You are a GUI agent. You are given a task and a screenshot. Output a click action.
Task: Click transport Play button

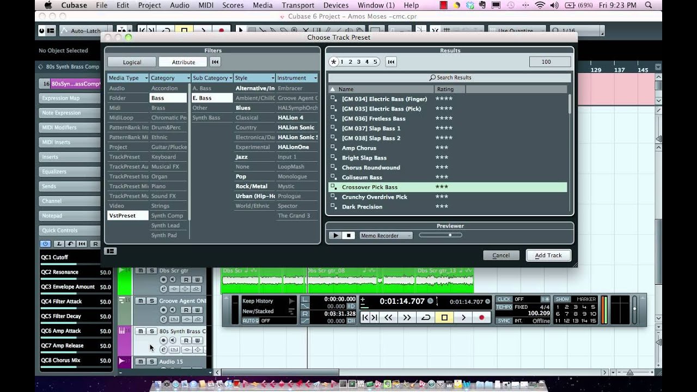click(463, 317)
